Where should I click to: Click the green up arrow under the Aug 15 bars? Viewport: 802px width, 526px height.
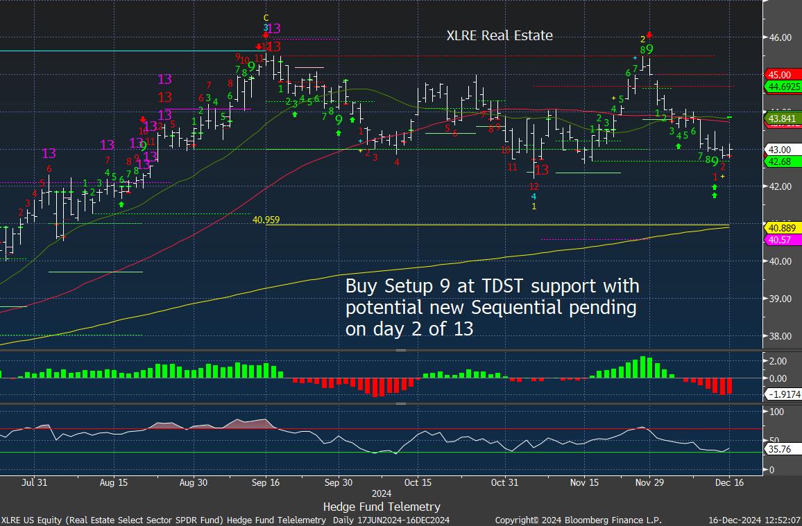pos(121,204)
